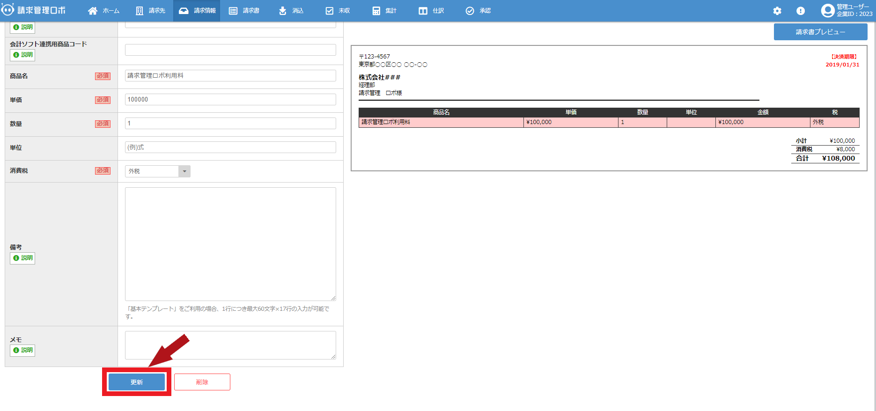
Task: Open 承認 checkmark circle in navbar
Action: 470,11
